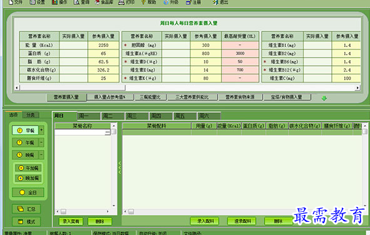Viewport: 370px width, 235px height.
Task: Open the 设置 settings menu
Action: (37, 3)
